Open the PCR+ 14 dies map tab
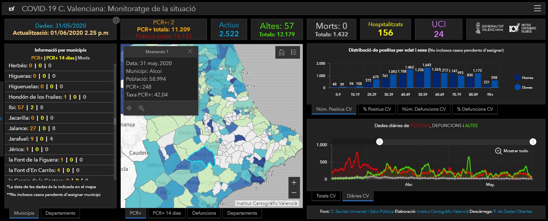 (167, 213)
